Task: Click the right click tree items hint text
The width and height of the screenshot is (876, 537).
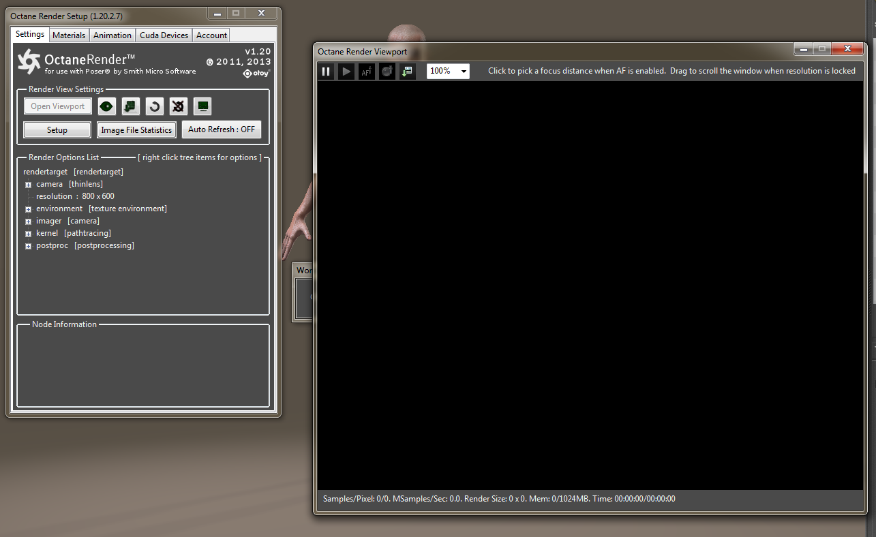Action: [x=200, y=157]
